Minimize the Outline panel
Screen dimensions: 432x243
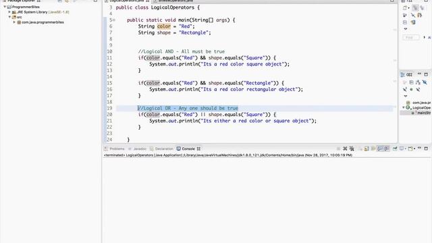click(420, 74)
